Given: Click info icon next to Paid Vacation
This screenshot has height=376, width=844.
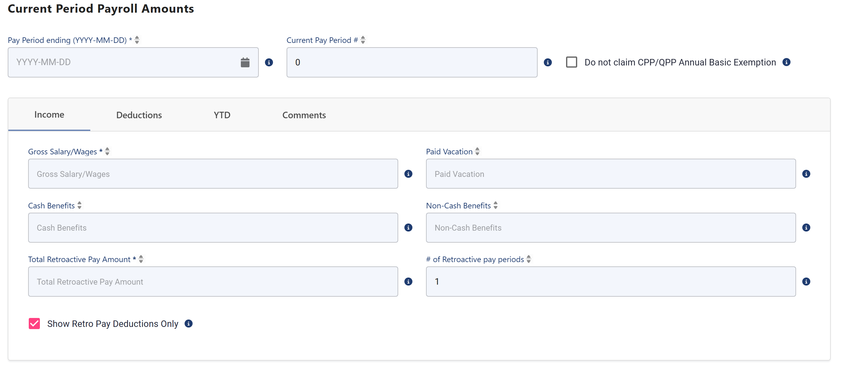Looking at the screenshot, I should click(806, 174).
